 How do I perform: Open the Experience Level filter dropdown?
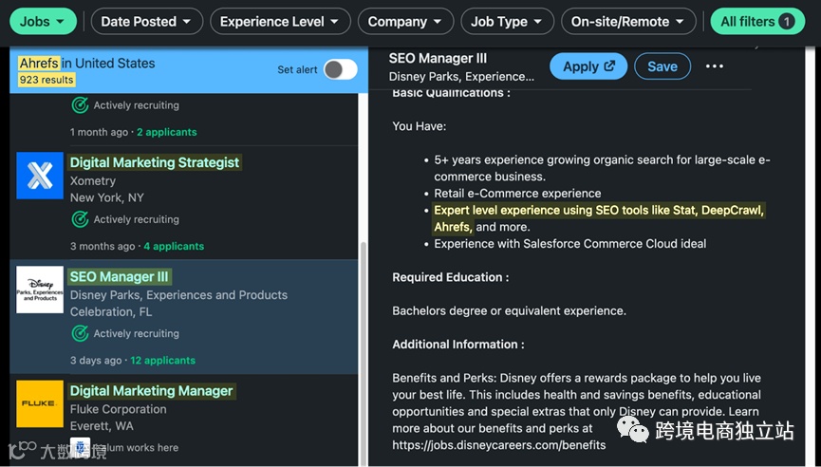tap(280, 21)
